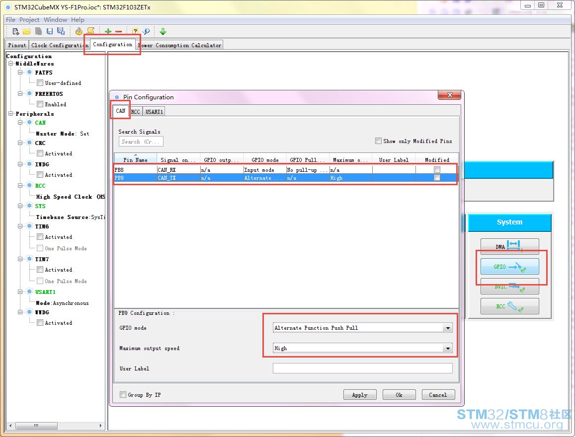Image resolution: width=575 pixels, height=437 pixels.
Task: Generate report with the scroll icon
Action: tap(90, 31)
